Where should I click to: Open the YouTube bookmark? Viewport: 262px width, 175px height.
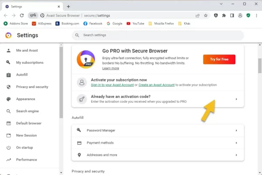135,24
